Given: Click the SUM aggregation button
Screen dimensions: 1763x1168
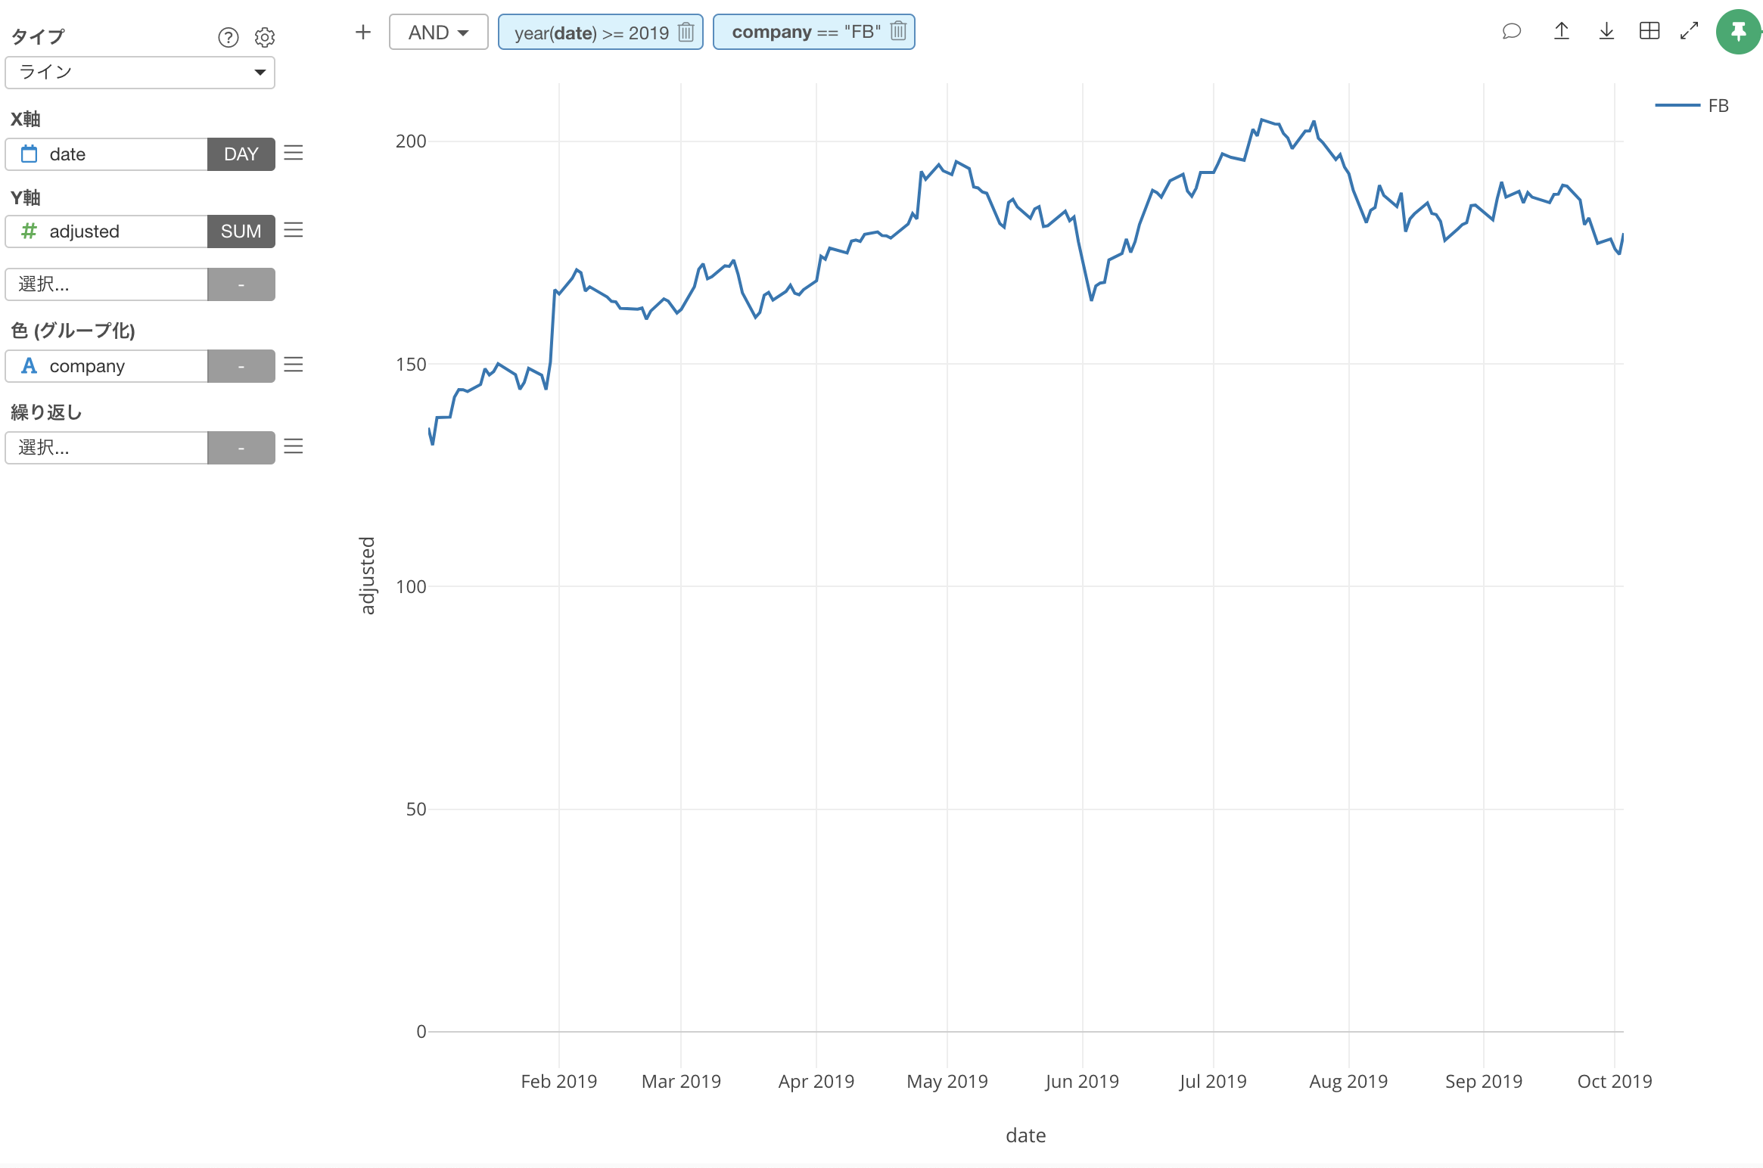Looking at the screenshot, I should coord(241,231).
